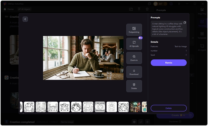208x126 pixels.
Task: Click the plus icon next to credits
Action: (165, 4)
